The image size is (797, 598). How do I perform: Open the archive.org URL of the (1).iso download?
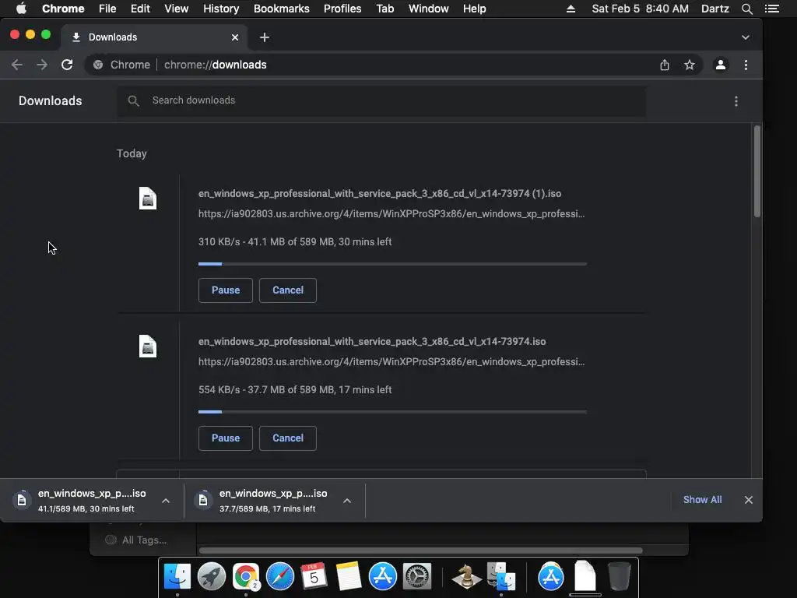391,213
